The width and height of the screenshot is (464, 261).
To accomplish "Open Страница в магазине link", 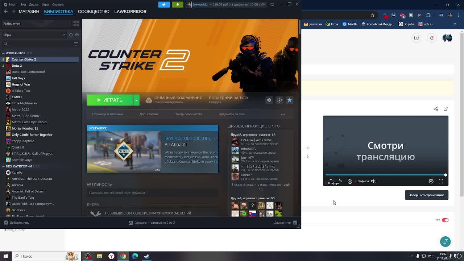I will pyautogui.click(x=108, y=114).
